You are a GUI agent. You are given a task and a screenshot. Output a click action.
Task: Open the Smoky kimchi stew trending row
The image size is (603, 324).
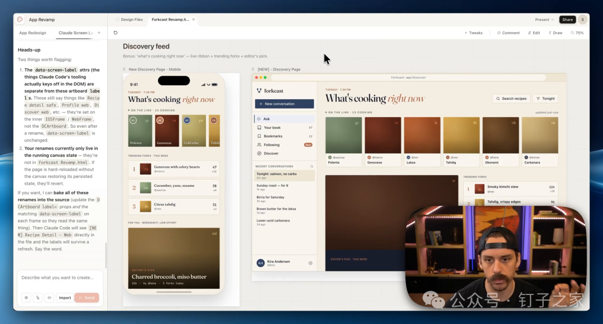511,188
